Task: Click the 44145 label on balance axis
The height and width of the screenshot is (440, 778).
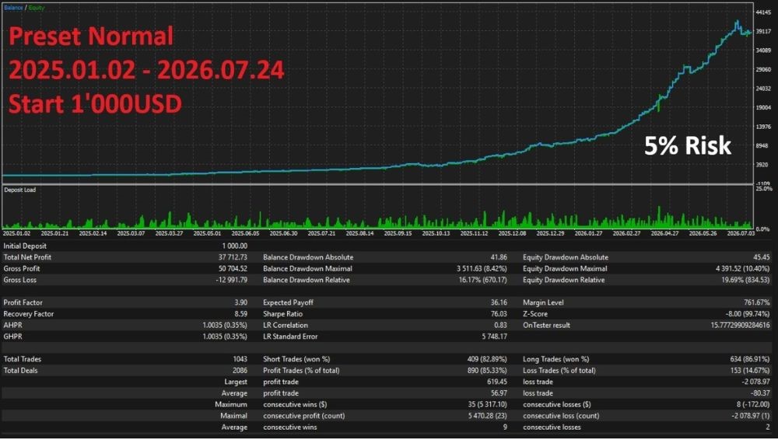Action: point(763,12)
